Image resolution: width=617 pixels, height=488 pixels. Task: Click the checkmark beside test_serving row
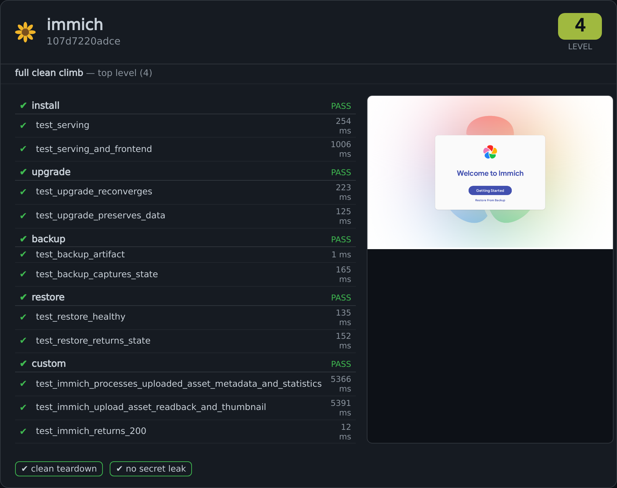pyautogui.click(x=23, y=126)
